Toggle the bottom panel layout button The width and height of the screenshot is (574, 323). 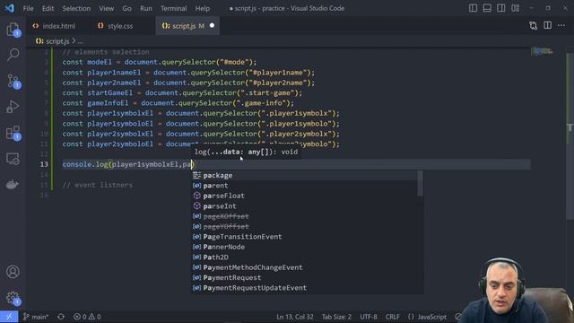(487, 8)
